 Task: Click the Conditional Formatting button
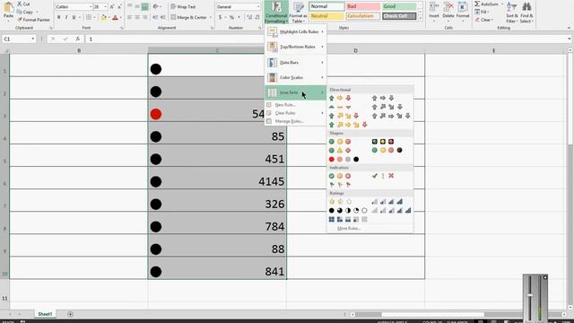(x=276, y=12)
